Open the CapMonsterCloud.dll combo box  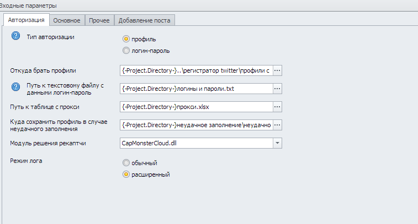click(196, 143)
